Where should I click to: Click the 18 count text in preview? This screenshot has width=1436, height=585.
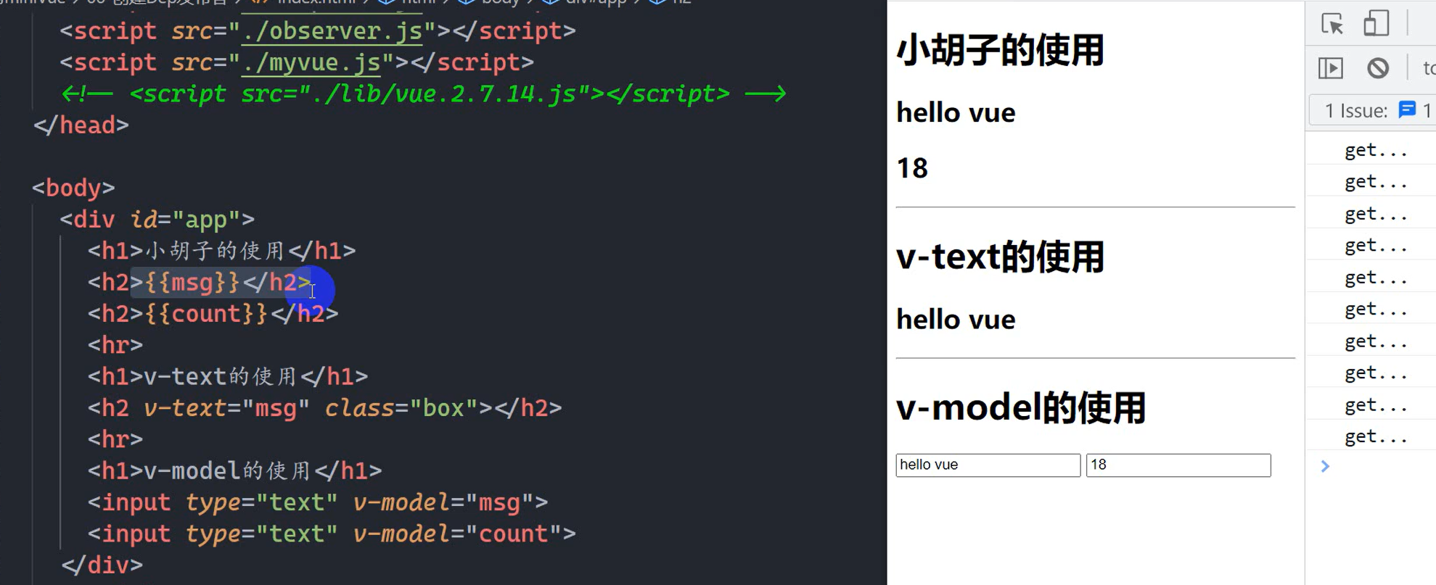[x=912, y=168]
